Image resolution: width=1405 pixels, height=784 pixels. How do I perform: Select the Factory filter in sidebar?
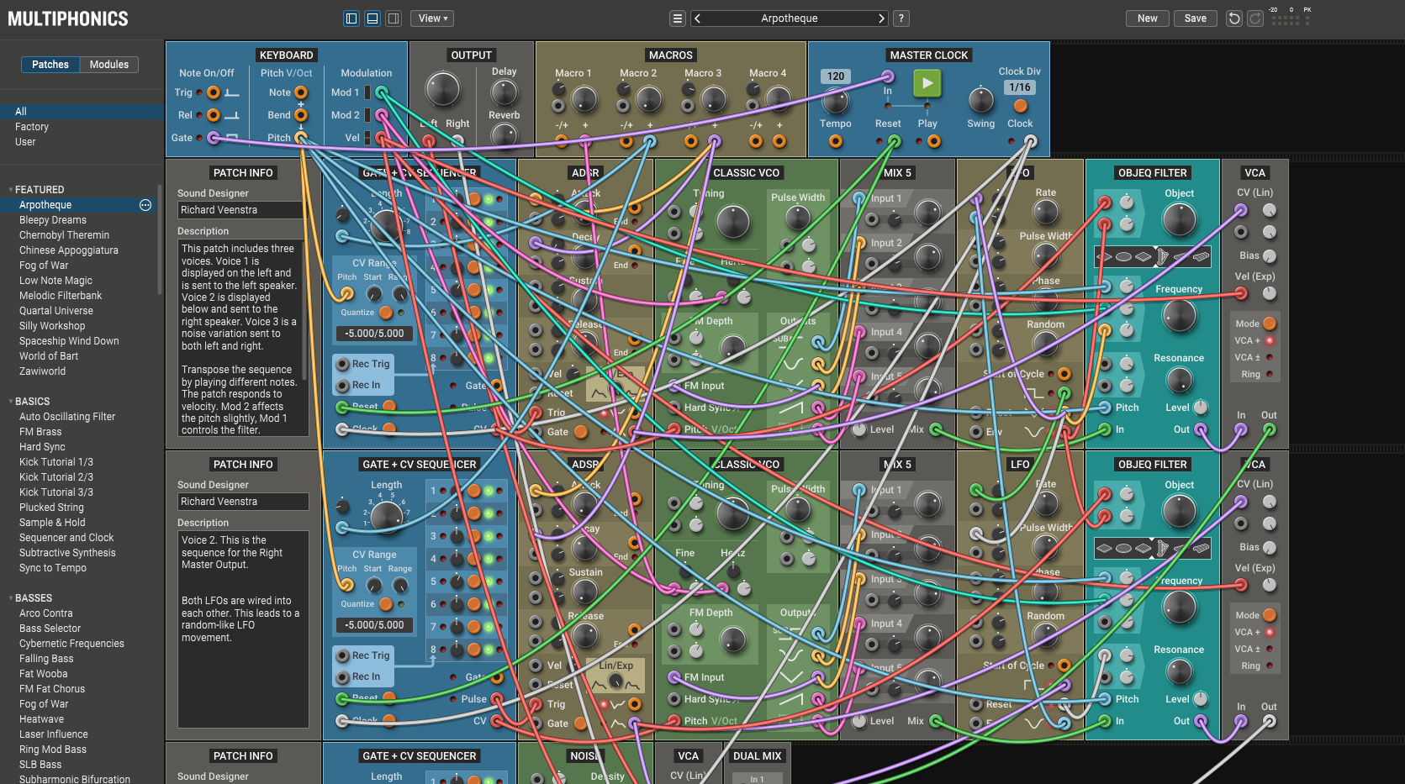32,127
